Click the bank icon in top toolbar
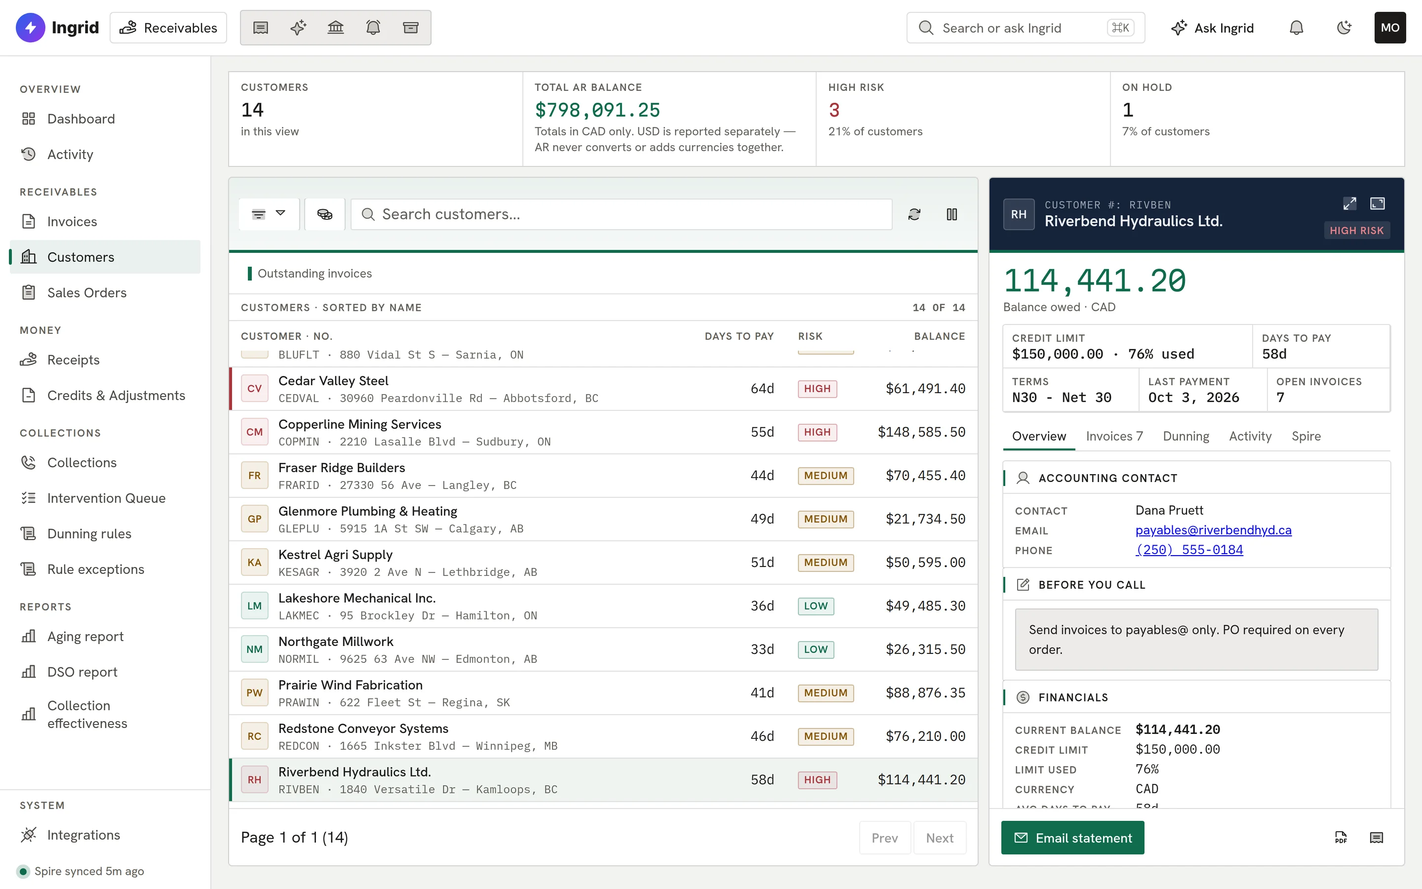1422x889 pixels. click(x=336, y=28)
